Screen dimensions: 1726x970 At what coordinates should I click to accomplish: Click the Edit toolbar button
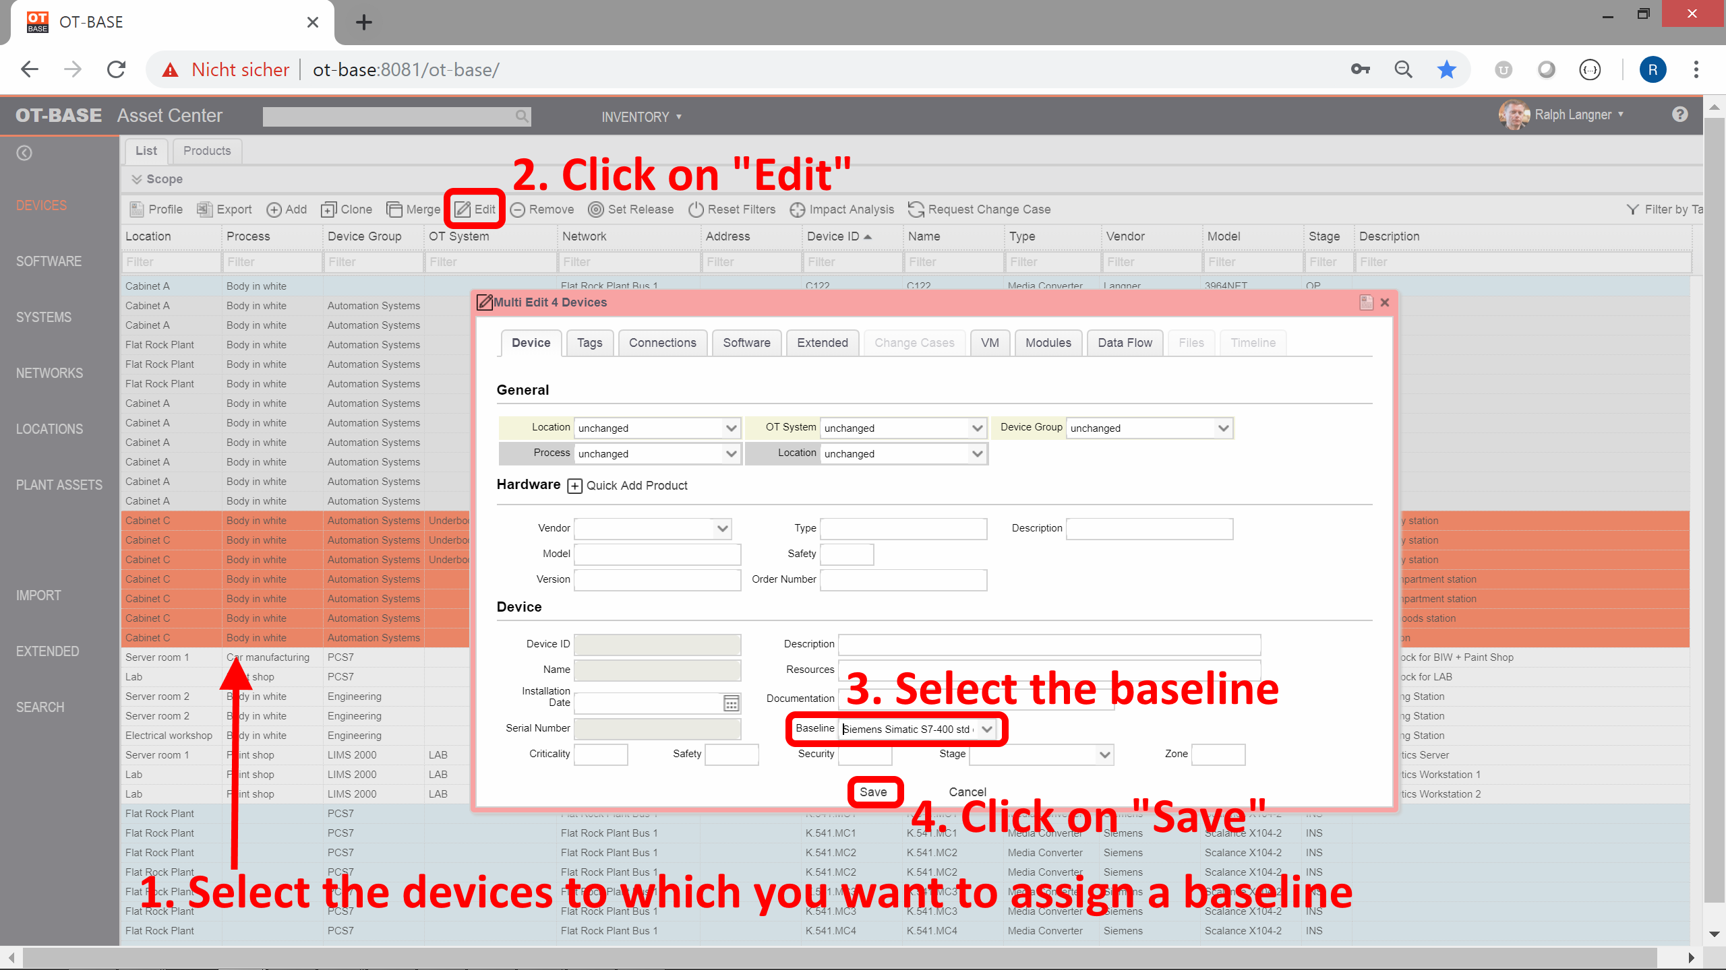tap(475, 209)
